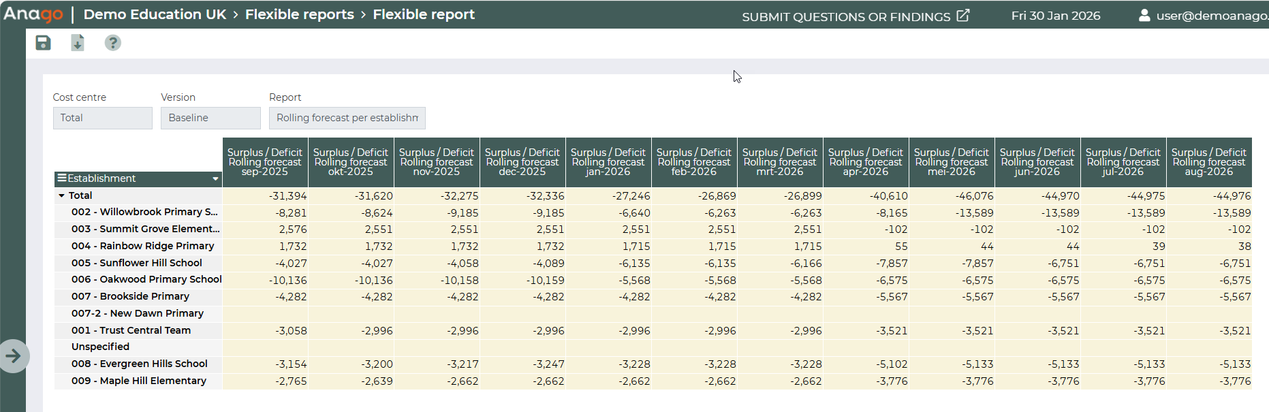Open the Establishment header dropdown arrow
The height and width of the screenshot is (412, 1269).
tap(215, 179)
